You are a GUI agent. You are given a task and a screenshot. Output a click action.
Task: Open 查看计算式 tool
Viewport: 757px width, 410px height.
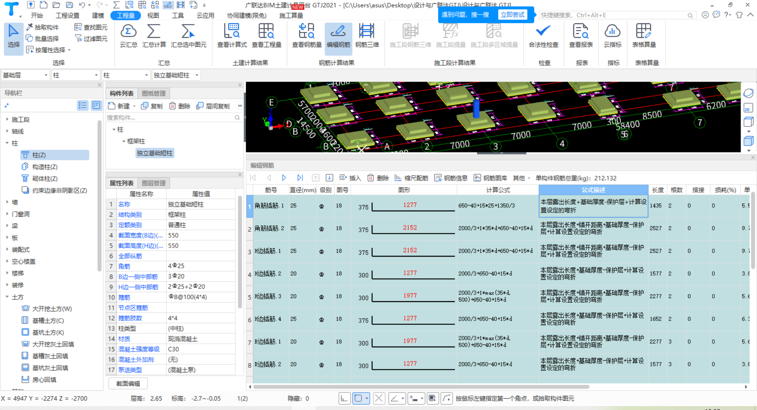click(x=232, y=35)
